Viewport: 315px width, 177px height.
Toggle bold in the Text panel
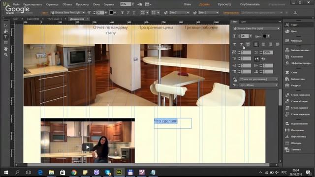pyautogui.click(x=235, y=44)
